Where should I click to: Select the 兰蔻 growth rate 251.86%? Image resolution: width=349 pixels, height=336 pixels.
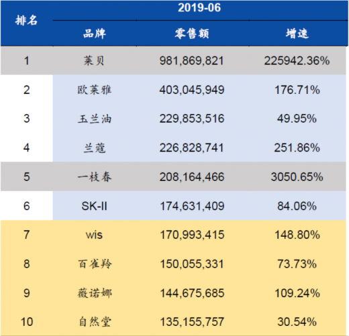coord(297,148)
